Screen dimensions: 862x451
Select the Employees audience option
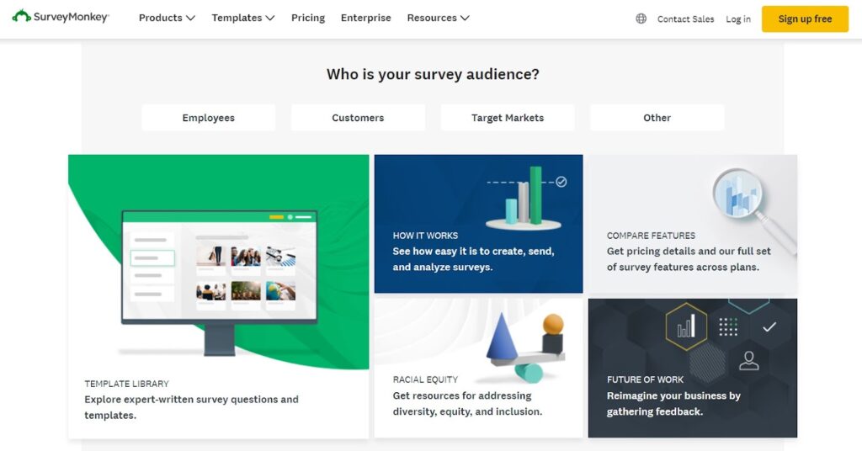tap(209, 118)
